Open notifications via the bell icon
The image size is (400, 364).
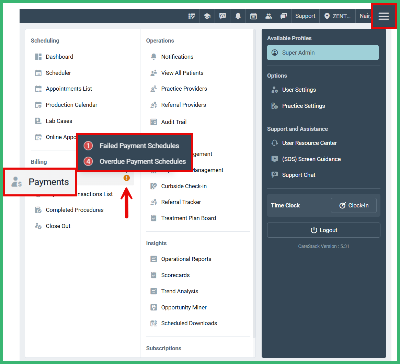click(x=238, y=16)
